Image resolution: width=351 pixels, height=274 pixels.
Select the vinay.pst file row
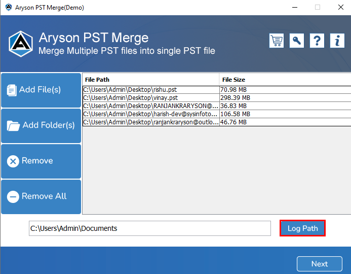[217, 98]
